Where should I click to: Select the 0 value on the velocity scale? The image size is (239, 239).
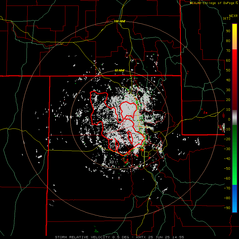click(229, 119)
